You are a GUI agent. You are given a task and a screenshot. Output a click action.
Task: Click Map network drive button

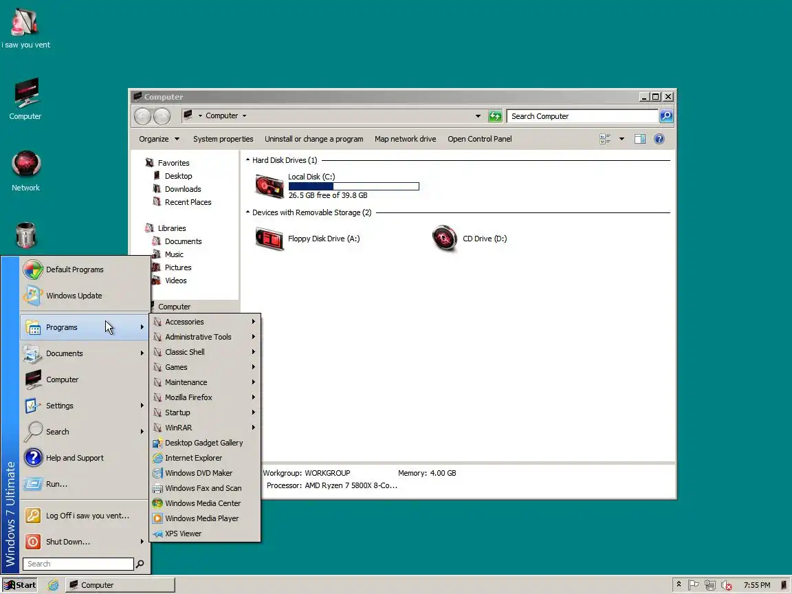pyautogui.click(x=405, y=139)
